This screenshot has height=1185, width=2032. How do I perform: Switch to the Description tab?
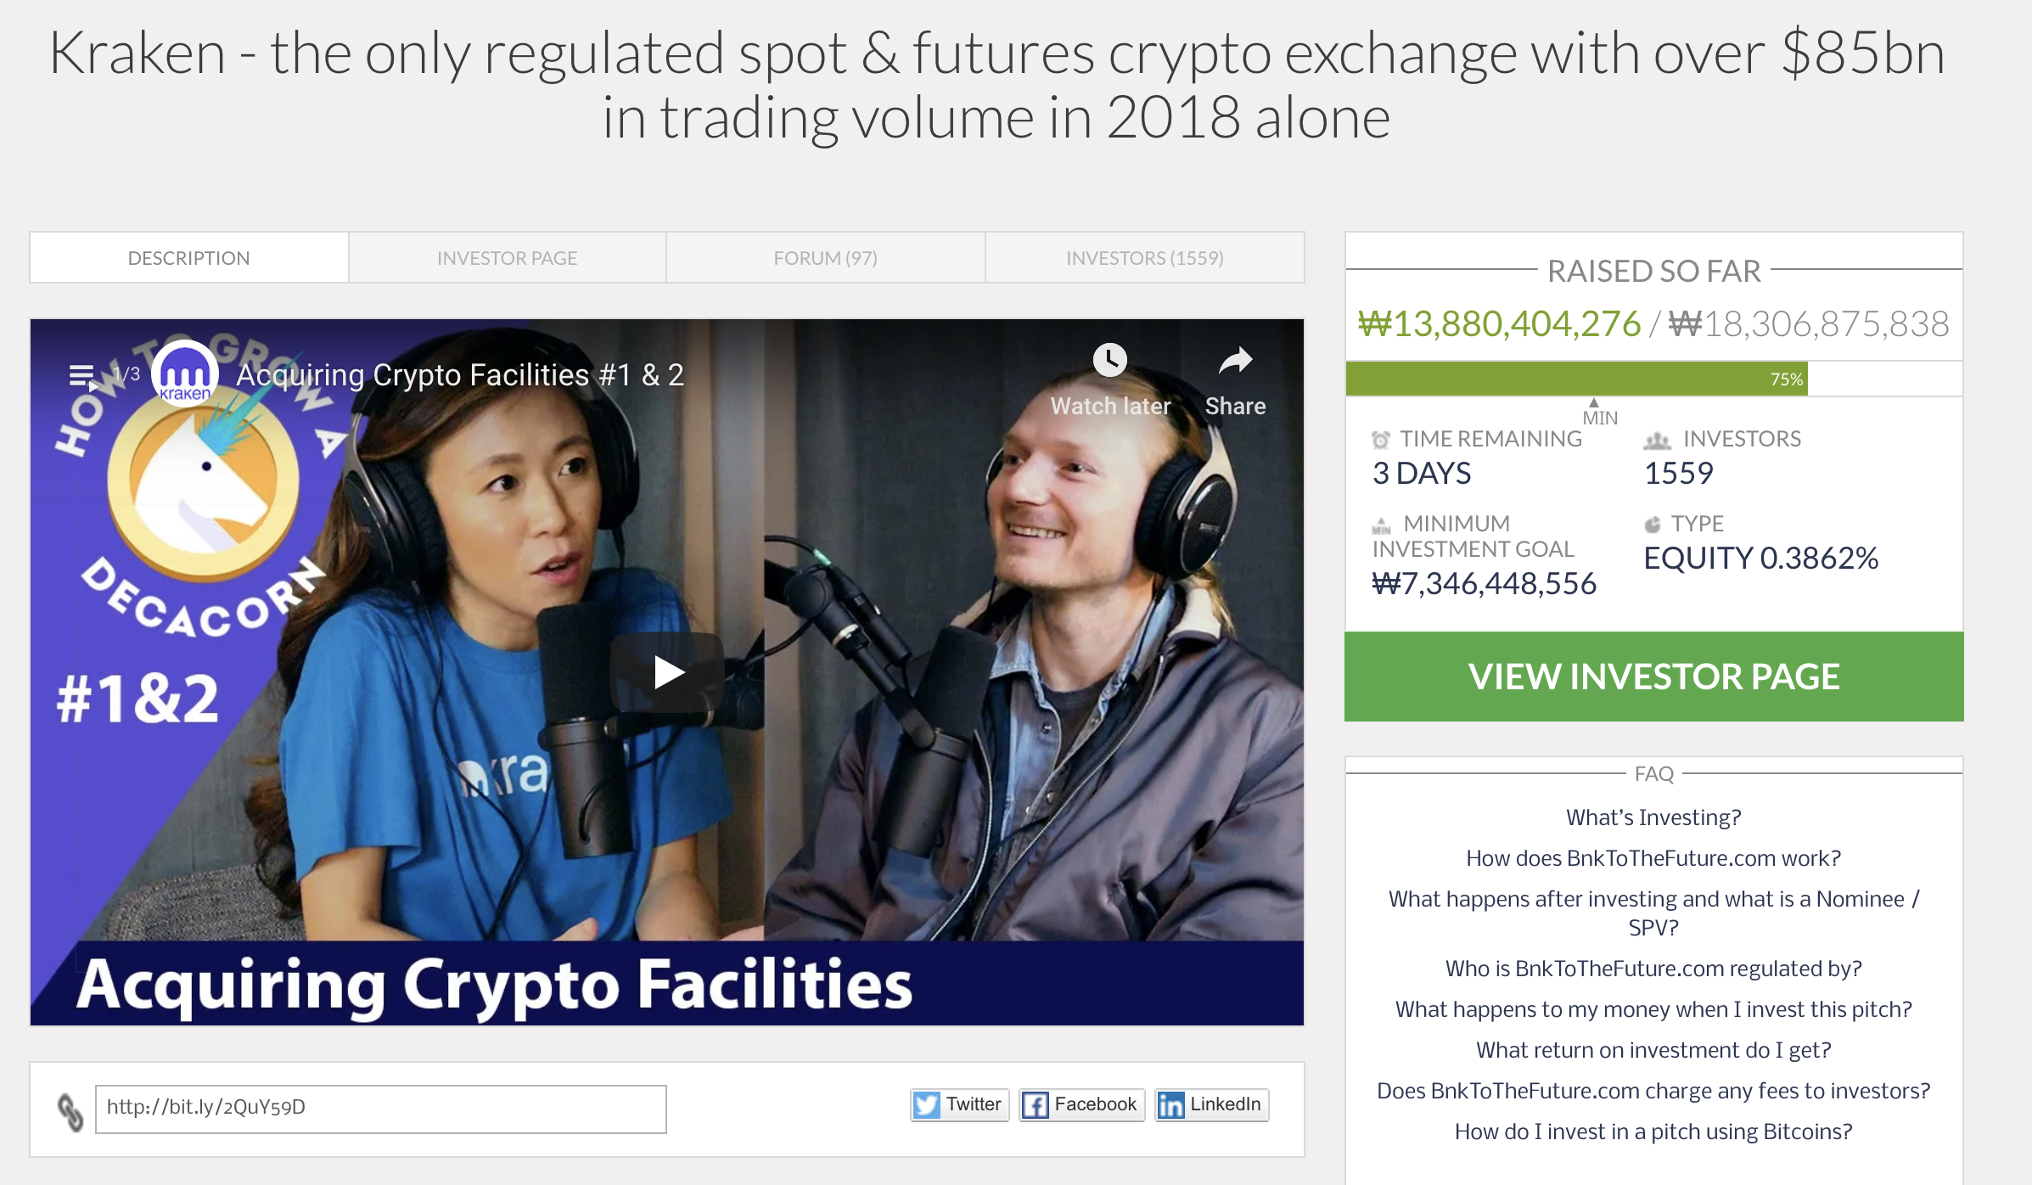(x=188, y=258)
